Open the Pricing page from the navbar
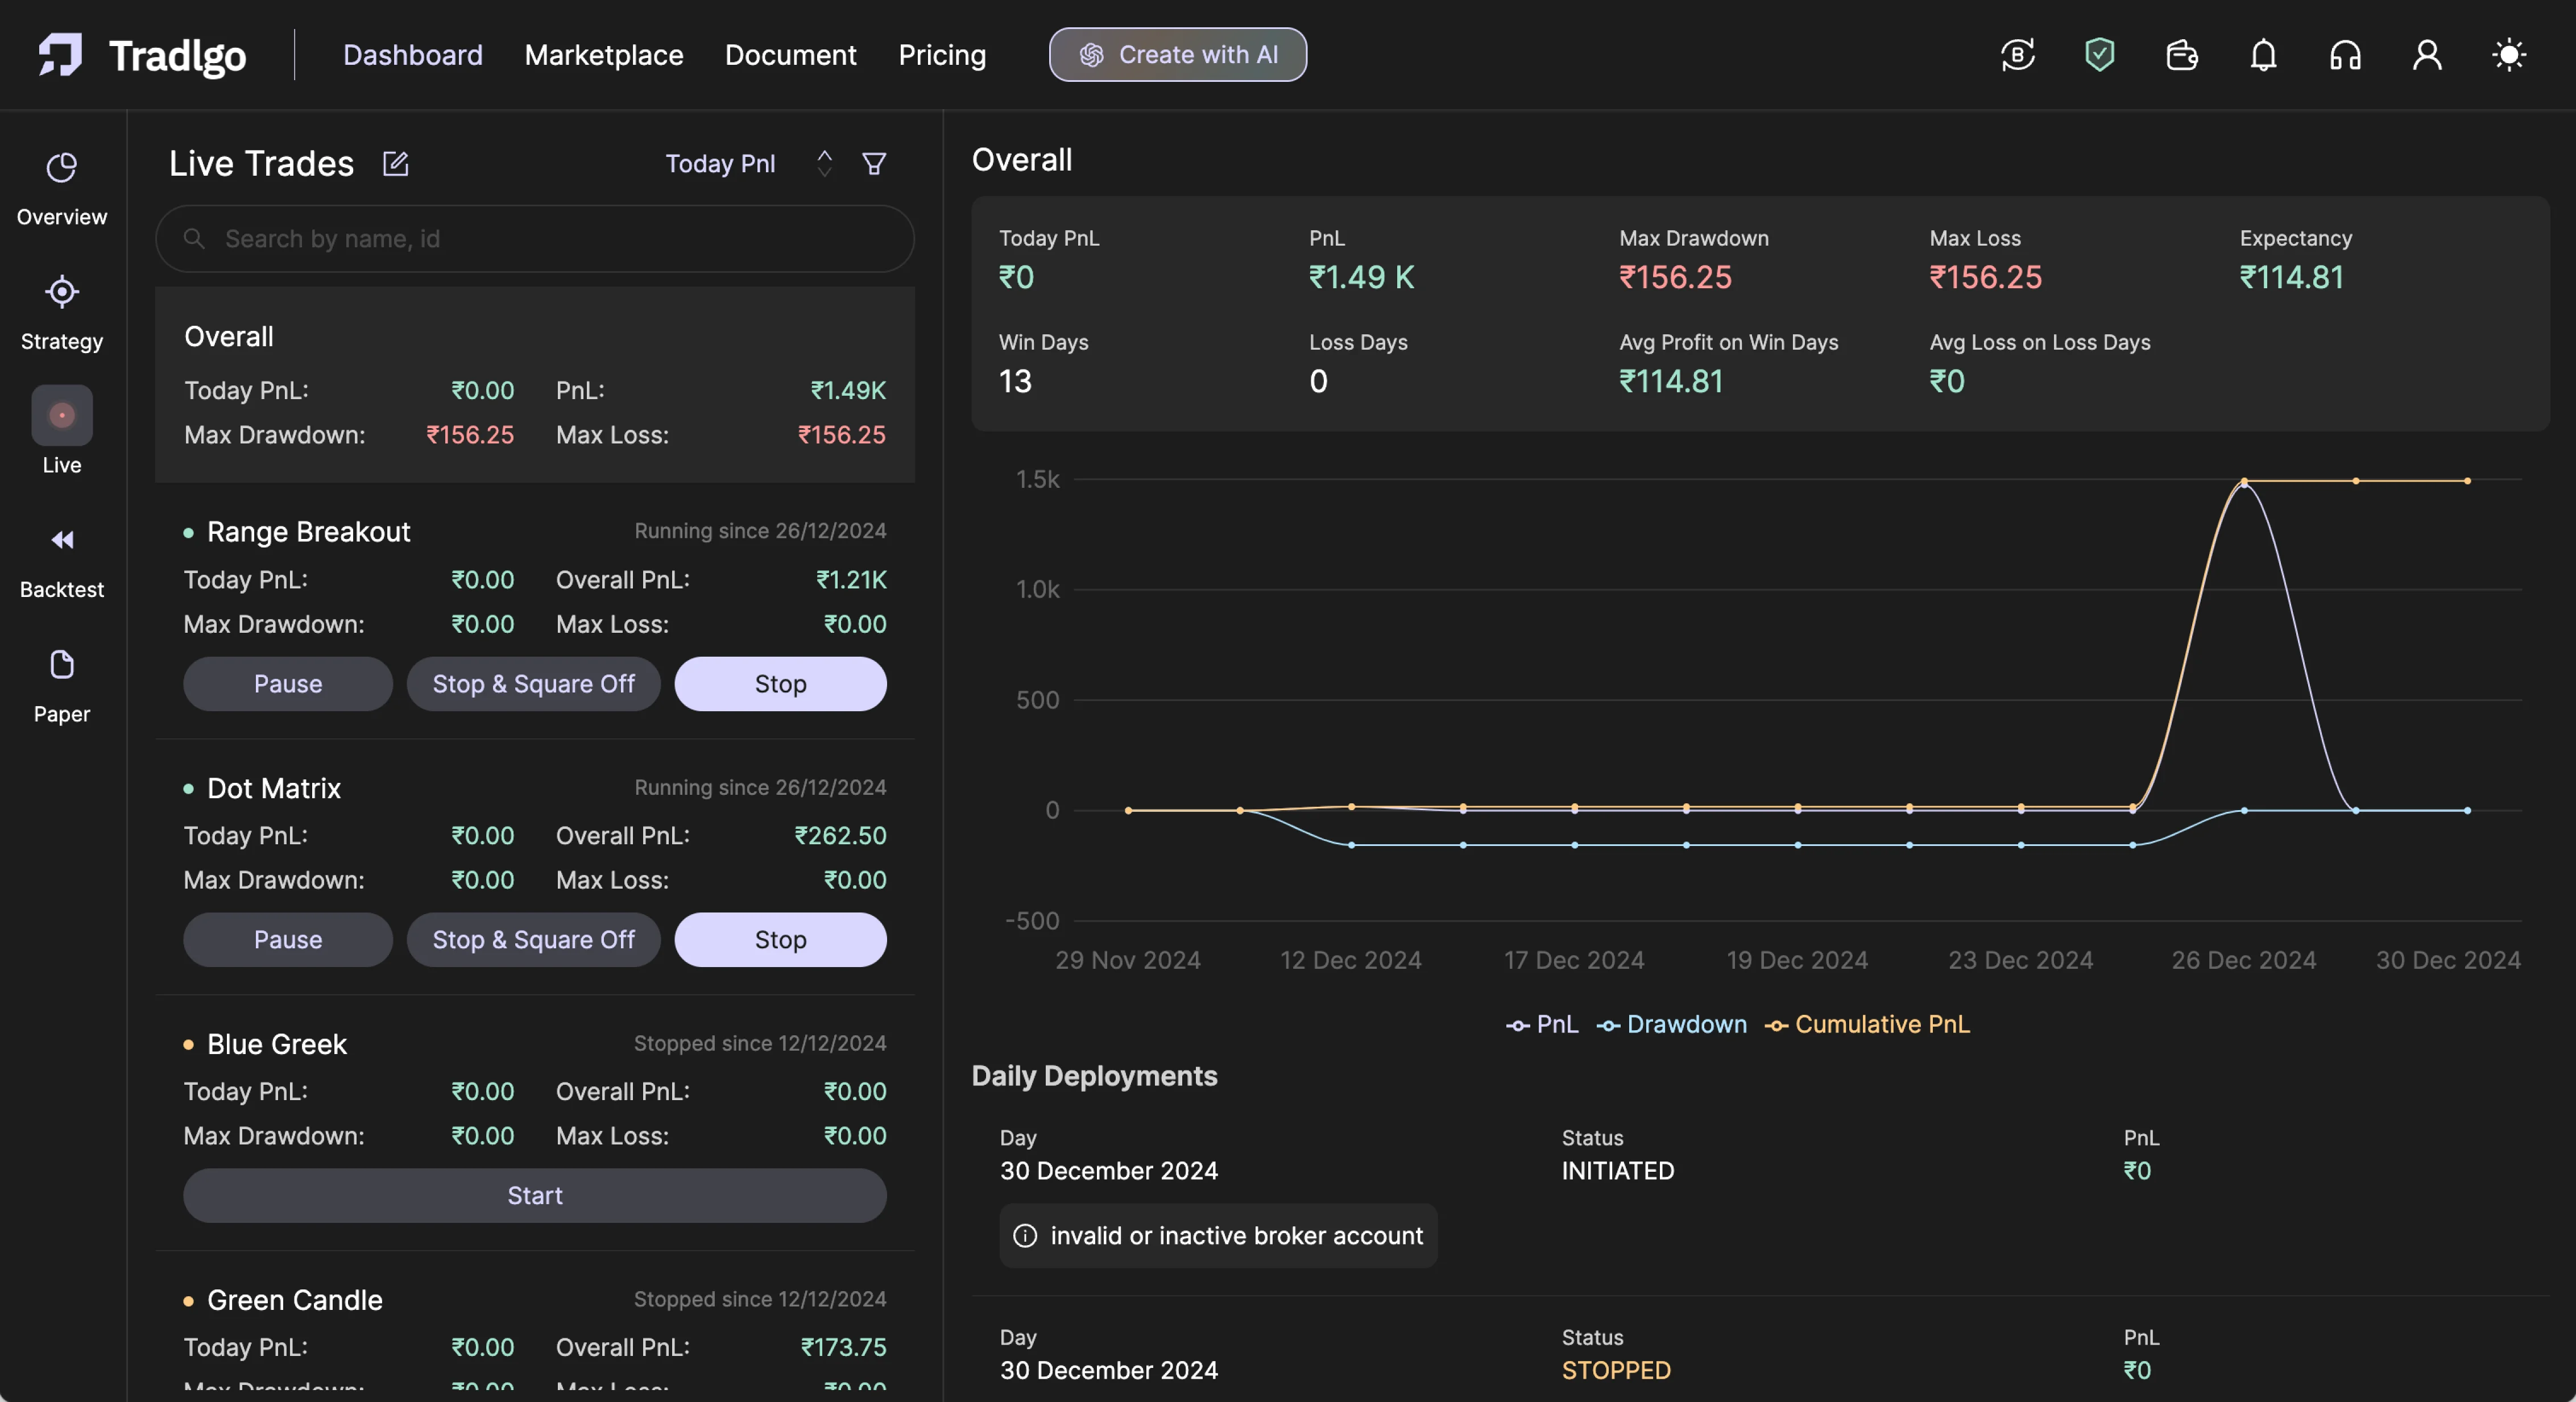 coord(942,55)
